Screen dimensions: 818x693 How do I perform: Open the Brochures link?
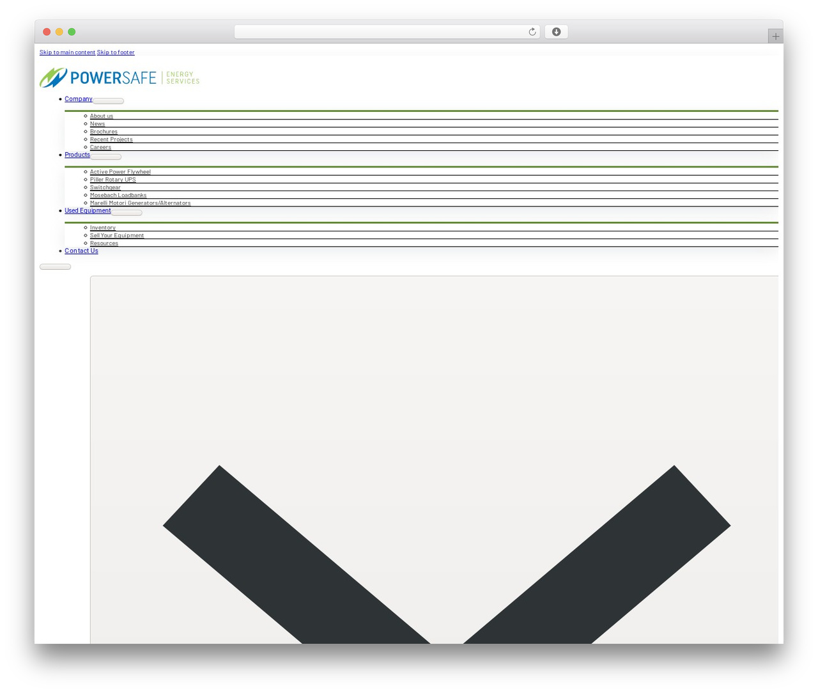point(104,132)
